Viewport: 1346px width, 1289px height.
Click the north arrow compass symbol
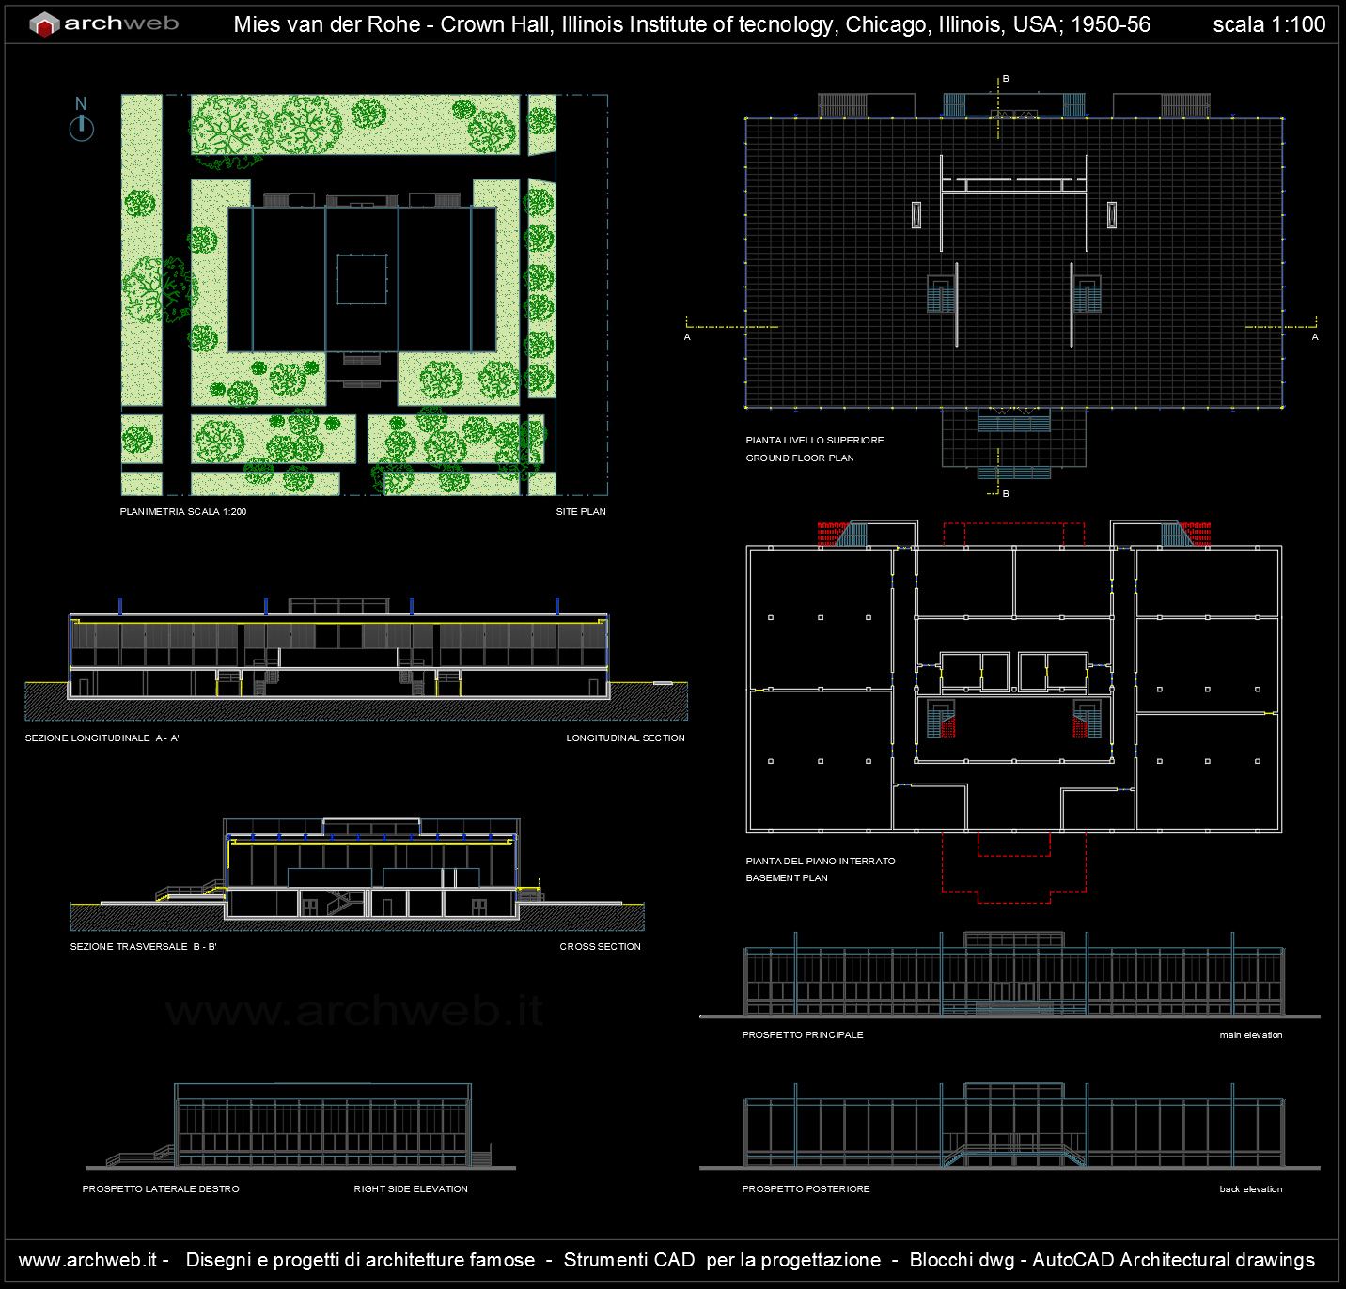(82, 119)
